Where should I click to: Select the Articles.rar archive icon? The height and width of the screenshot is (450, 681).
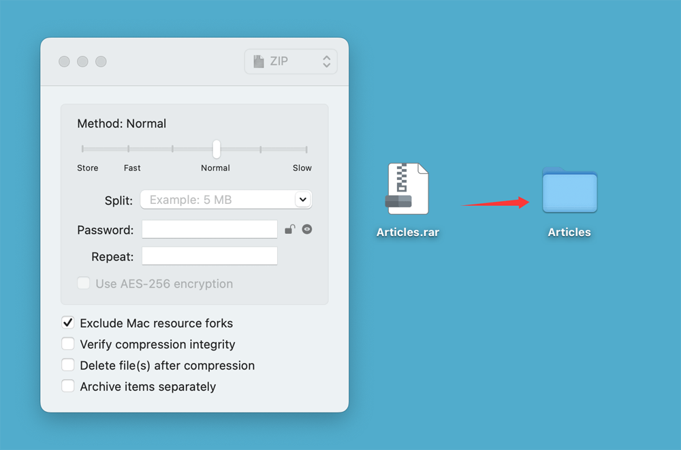tap(407, 190)
